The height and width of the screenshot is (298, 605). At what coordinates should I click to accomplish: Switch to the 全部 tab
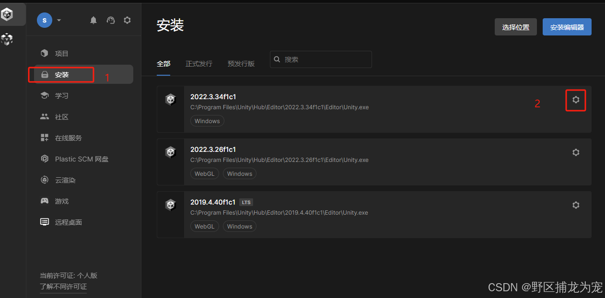[x=163, y=64]
